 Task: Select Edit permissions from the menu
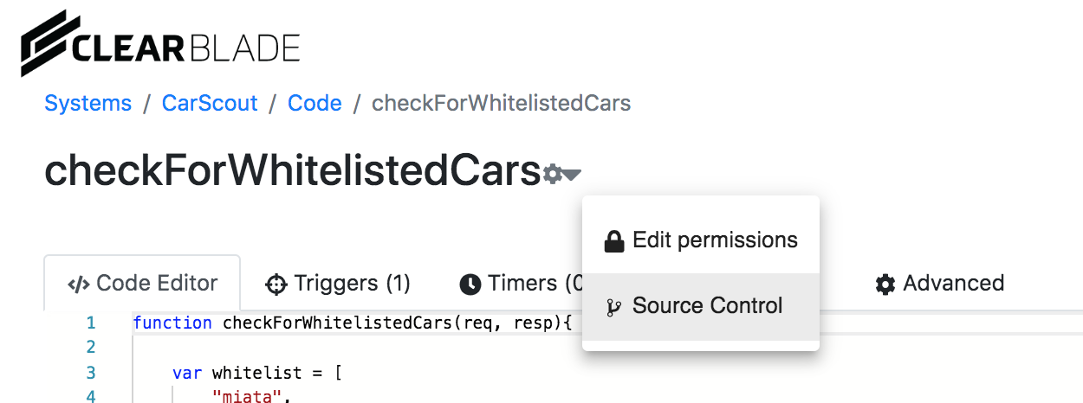714,240
